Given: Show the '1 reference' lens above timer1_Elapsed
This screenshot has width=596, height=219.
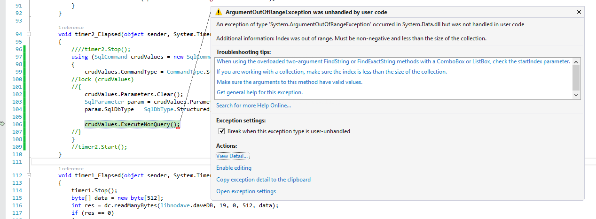Looking at the screenshot, I should (71, 168).
